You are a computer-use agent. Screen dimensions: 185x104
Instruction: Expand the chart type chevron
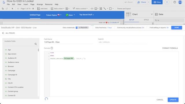coord(152,14)
